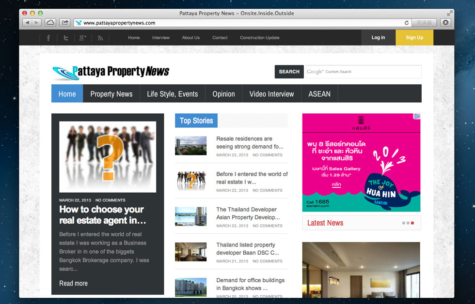Click NO COMMENTS under the featured image

tap(111, 200)
